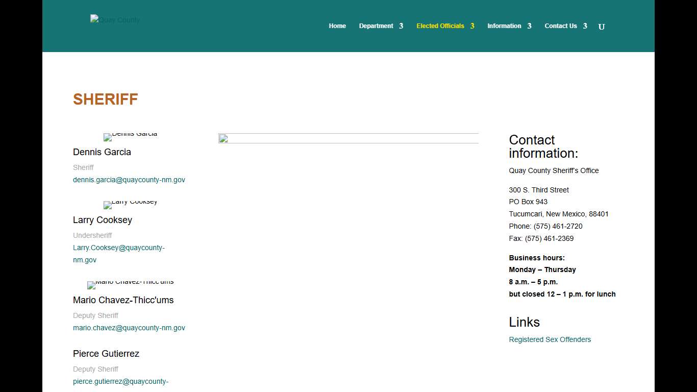Click the broken banner image in center

348,138
